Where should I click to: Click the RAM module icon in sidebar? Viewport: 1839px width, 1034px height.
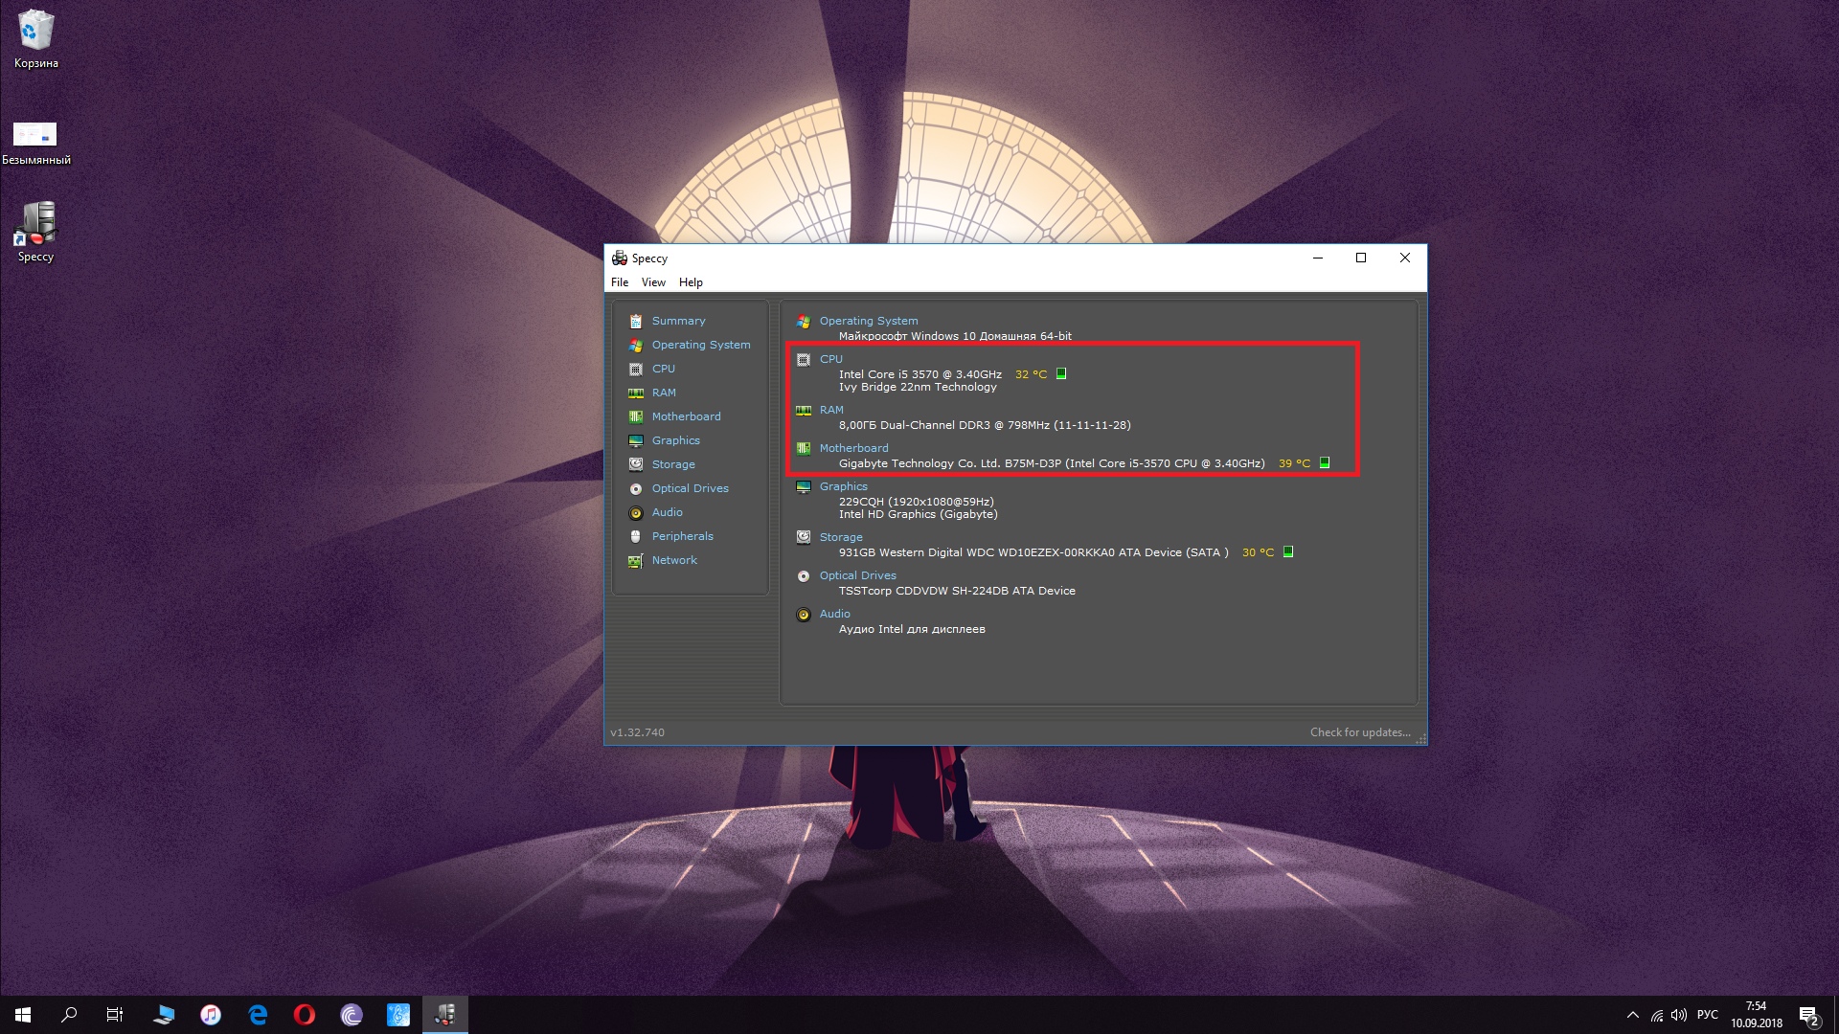(635, 393)
